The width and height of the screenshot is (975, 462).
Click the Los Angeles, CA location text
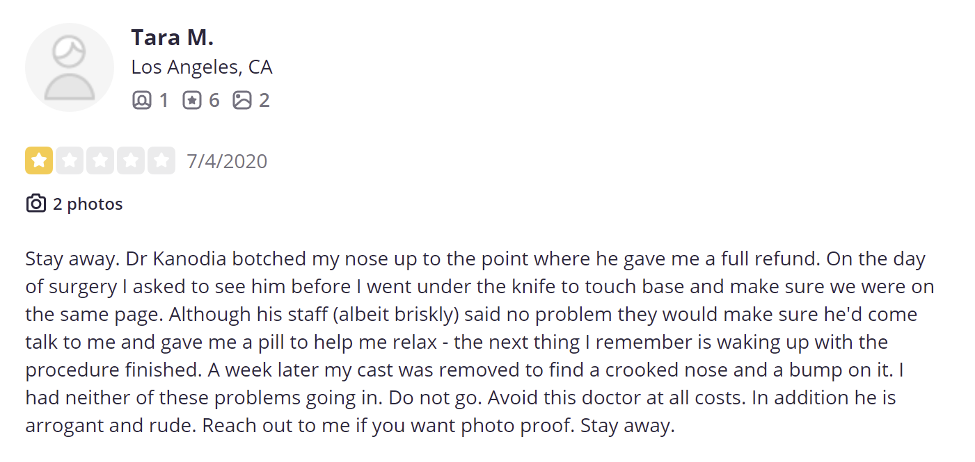[202, 67]
